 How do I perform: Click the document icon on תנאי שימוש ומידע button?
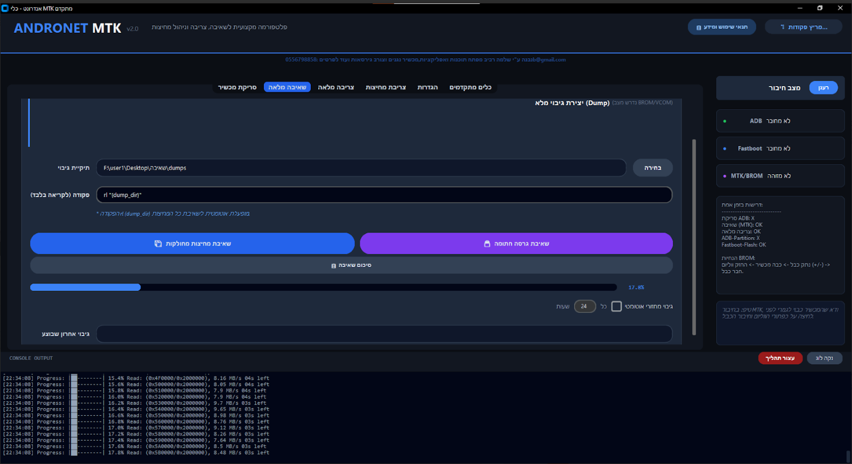coord(699,27)
